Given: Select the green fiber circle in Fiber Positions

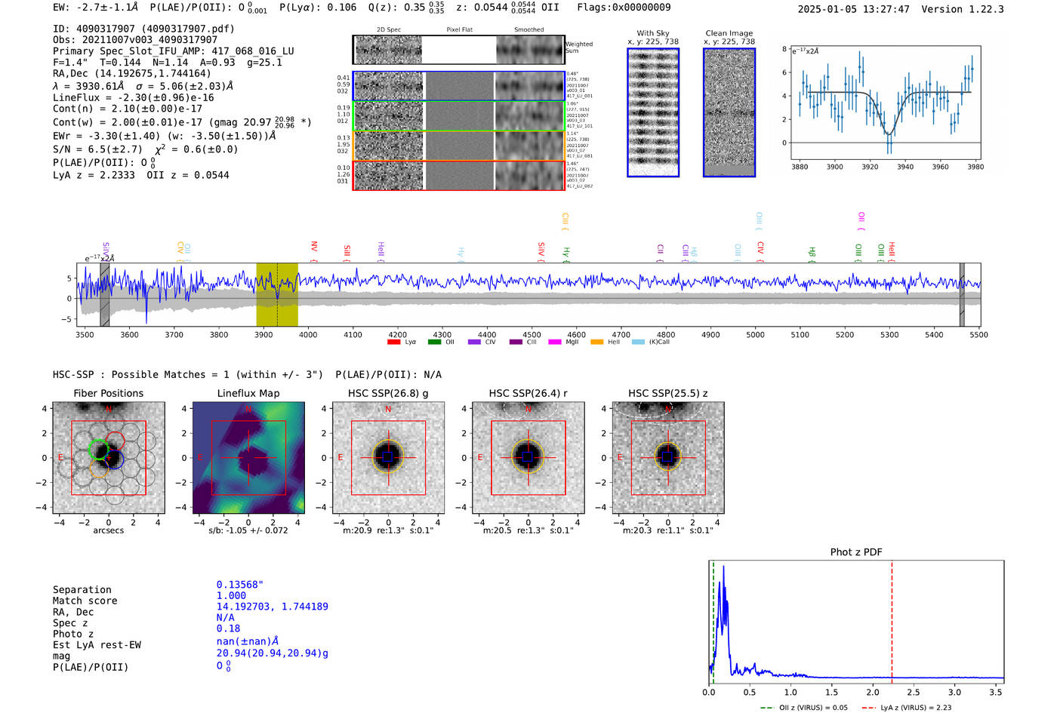Looking at the screenshot, I should click(x=98, y=450).
